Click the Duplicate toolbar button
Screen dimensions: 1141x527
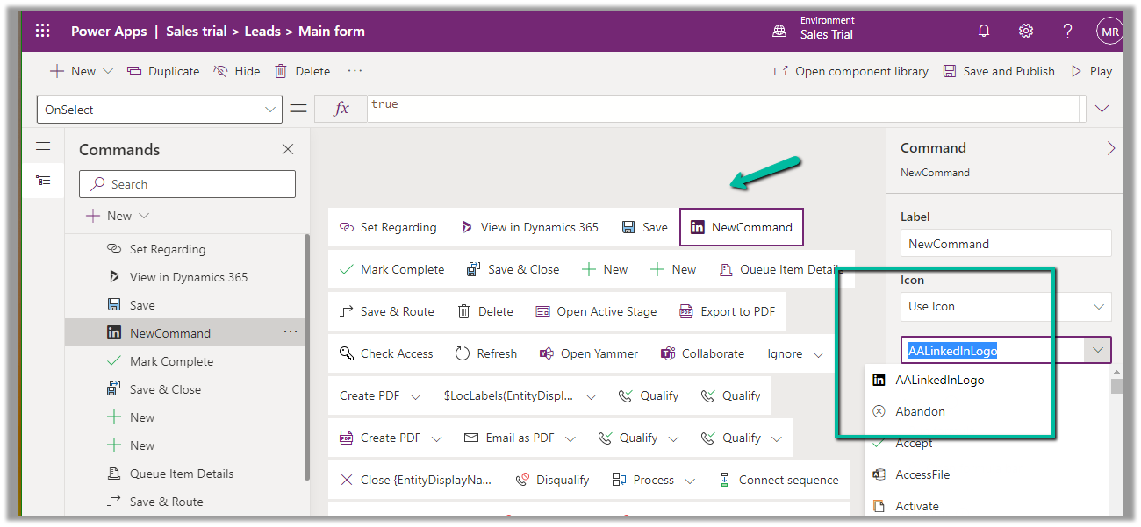pos(163,71)
